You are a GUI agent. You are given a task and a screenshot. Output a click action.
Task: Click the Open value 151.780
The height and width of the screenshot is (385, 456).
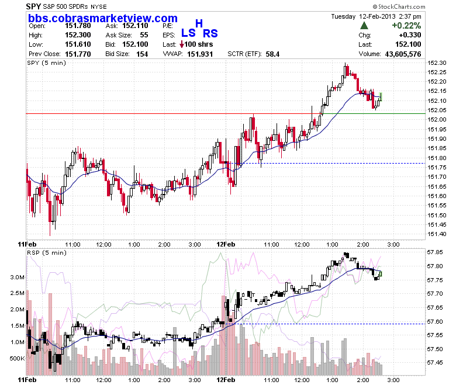point(78,26)
